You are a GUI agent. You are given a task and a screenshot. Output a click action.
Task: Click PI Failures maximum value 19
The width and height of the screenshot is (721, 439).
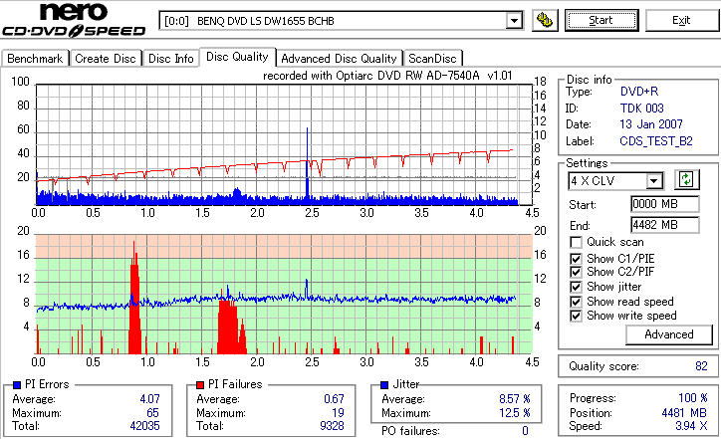(338, 413)
